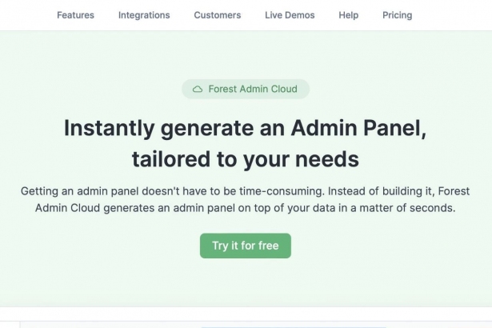Click the cloud icon in the badge
492x328 pixels.
198,89
